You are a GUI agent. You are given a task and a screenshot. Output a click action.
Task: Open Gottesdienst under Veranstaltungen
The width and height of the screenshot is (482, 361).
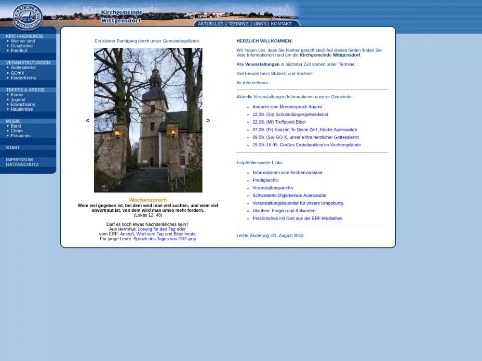click(23, 67)
